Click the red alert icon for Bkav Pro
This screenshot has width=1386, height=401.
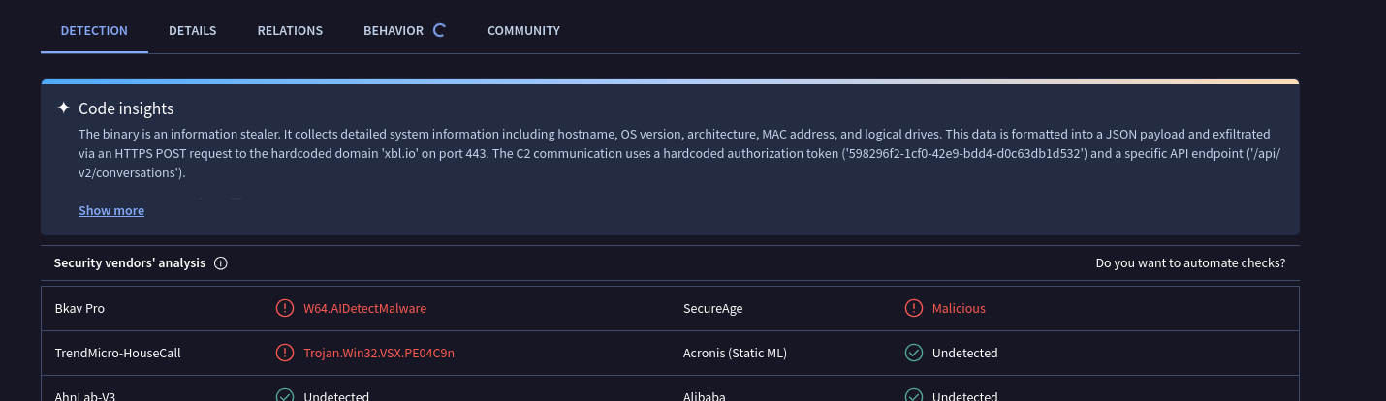pos(285,308)
